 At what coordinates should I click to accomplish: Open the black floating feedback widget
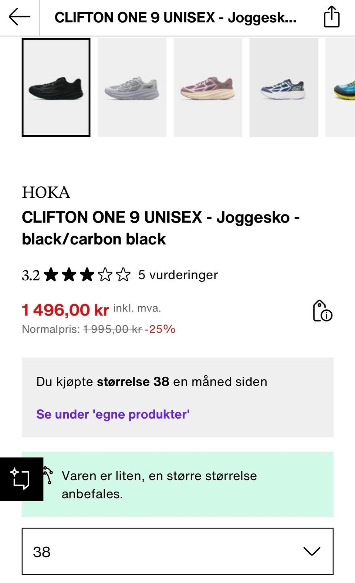pyautogui.click(x=21, y=479)
